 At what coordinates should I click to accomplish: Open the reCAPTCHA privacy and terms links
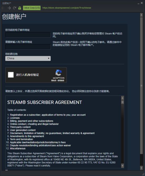(58, 80)
